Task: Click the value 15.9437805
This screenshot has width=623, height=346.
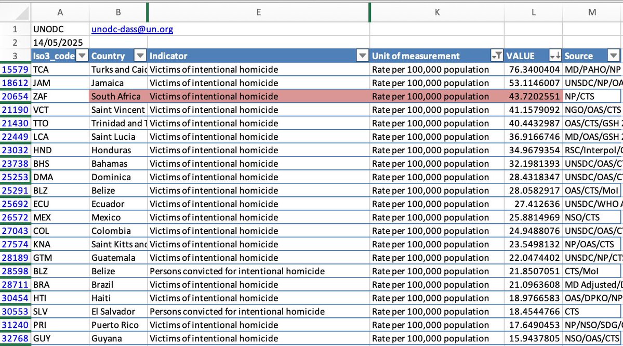Action: click(x=534, y=338)
